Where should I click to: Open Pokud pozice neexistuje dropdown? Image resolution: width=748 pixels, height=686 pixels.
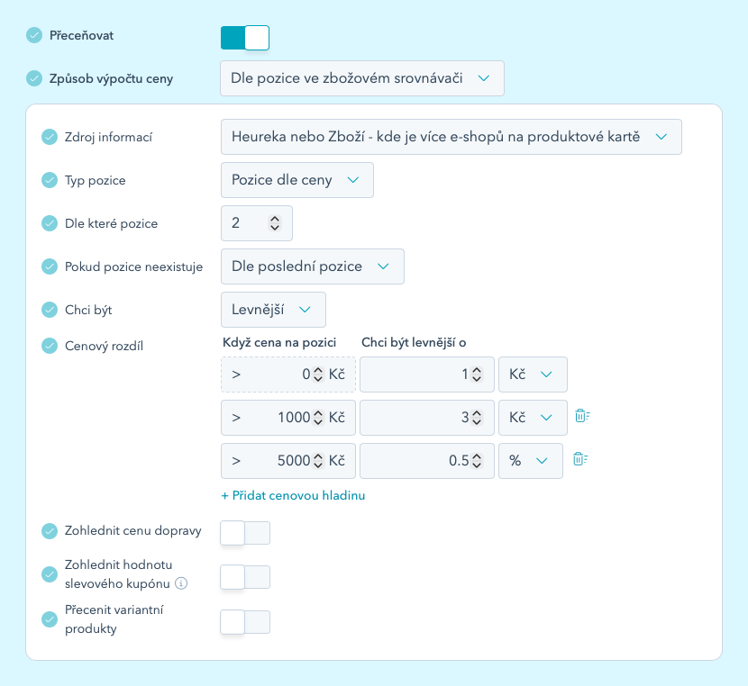[313, 266]
